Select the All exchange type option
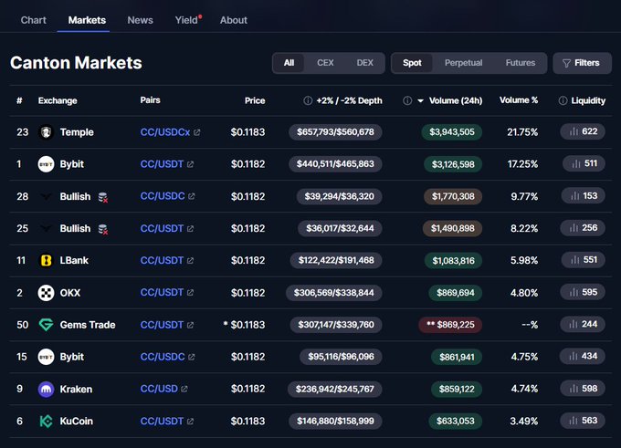Image resolution: width=621 pixels, height=448 pixels. (x=289, y=63)
